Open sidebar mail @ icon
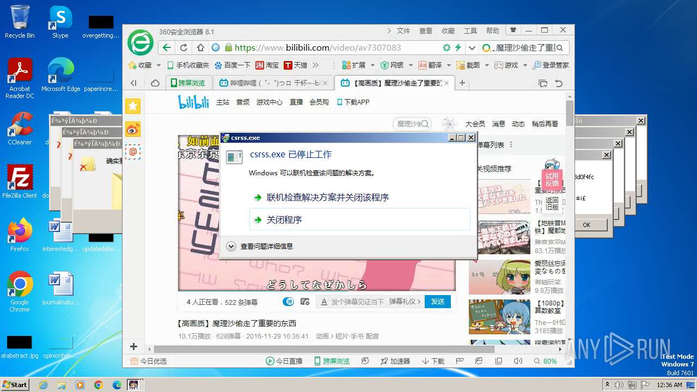 133,152
